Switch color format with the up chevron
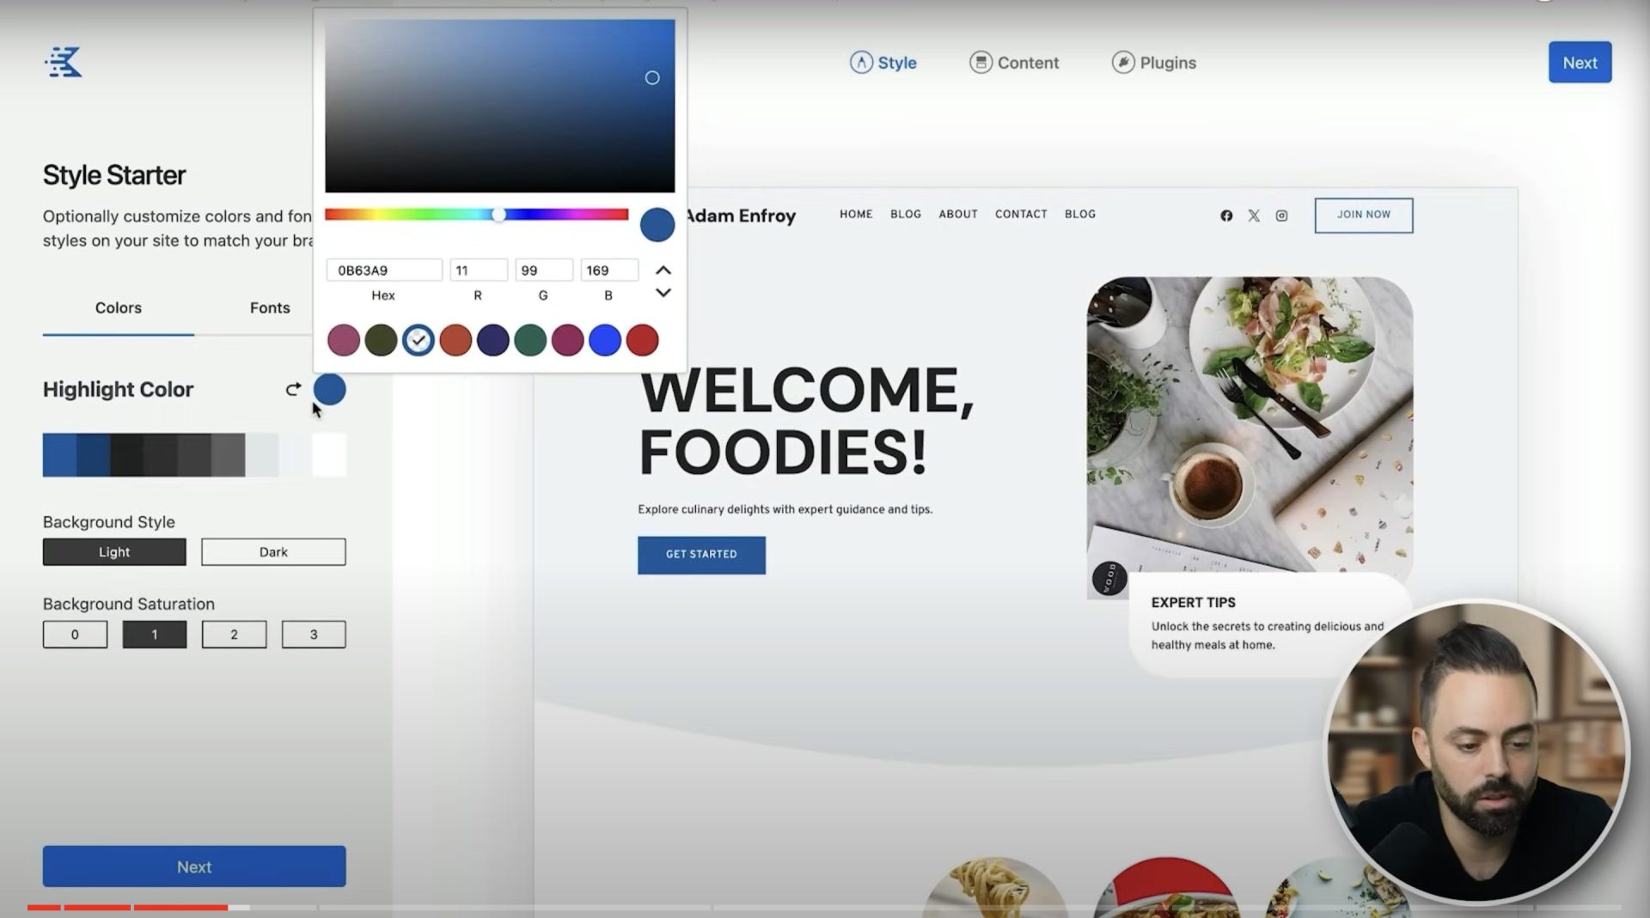The width and height of the screenshot is (1650, 918). coord(663,270)
